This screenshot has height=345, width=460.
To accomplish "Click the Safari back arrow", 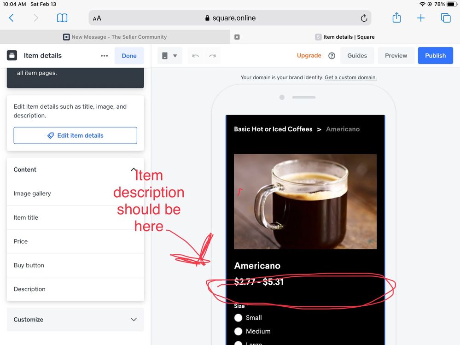I will 12,18.
